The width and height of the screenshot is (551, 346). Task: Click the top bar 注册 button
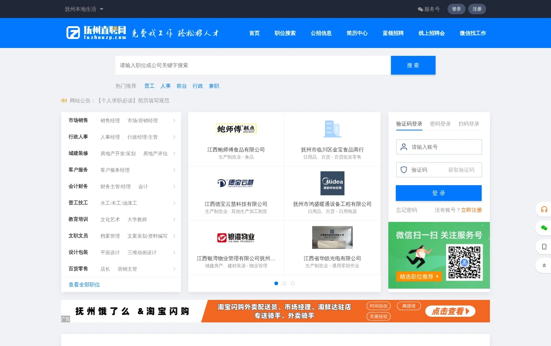pos(477,9)
